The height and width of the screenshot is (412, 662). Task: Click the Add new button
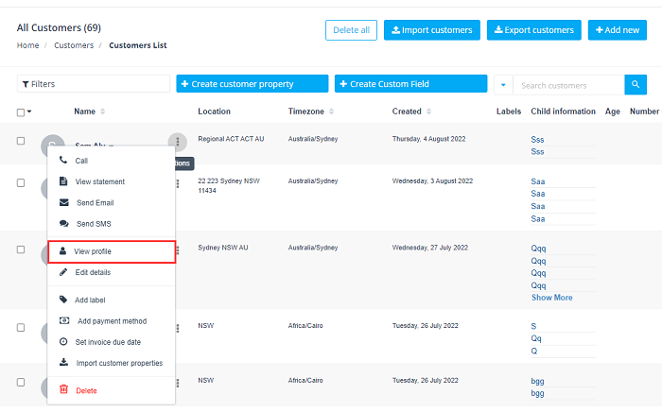(x=617, y=30)
